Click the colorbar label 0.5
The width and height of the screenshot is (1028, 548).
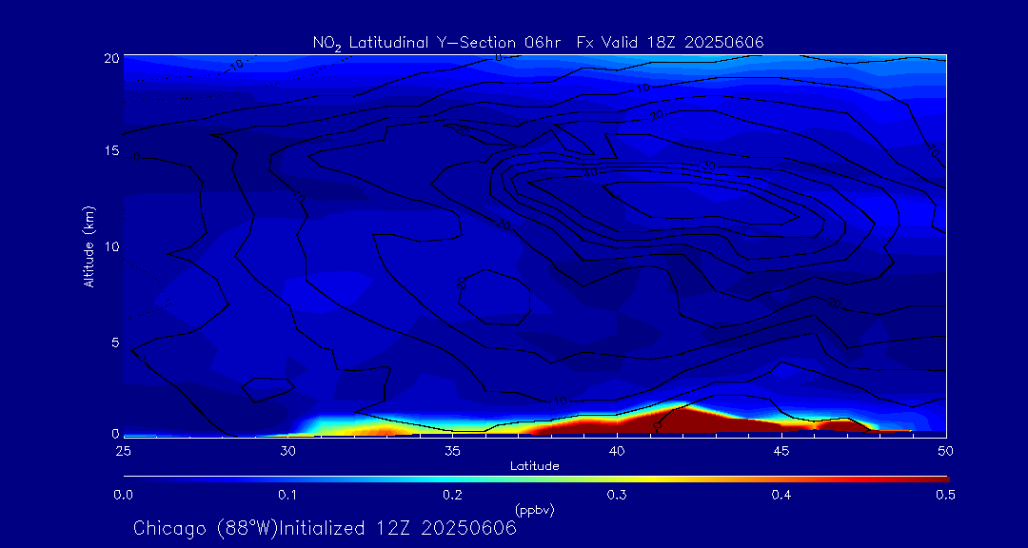click(x=945, y=495)
